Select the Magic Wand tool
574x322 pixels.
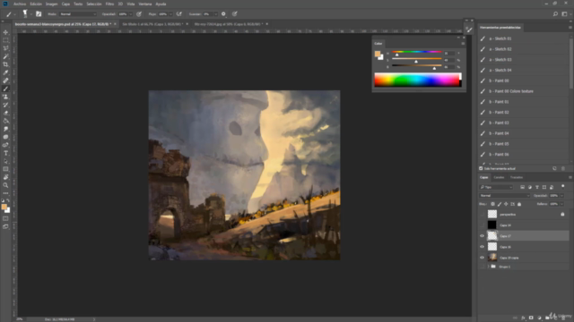coord(5,56)
